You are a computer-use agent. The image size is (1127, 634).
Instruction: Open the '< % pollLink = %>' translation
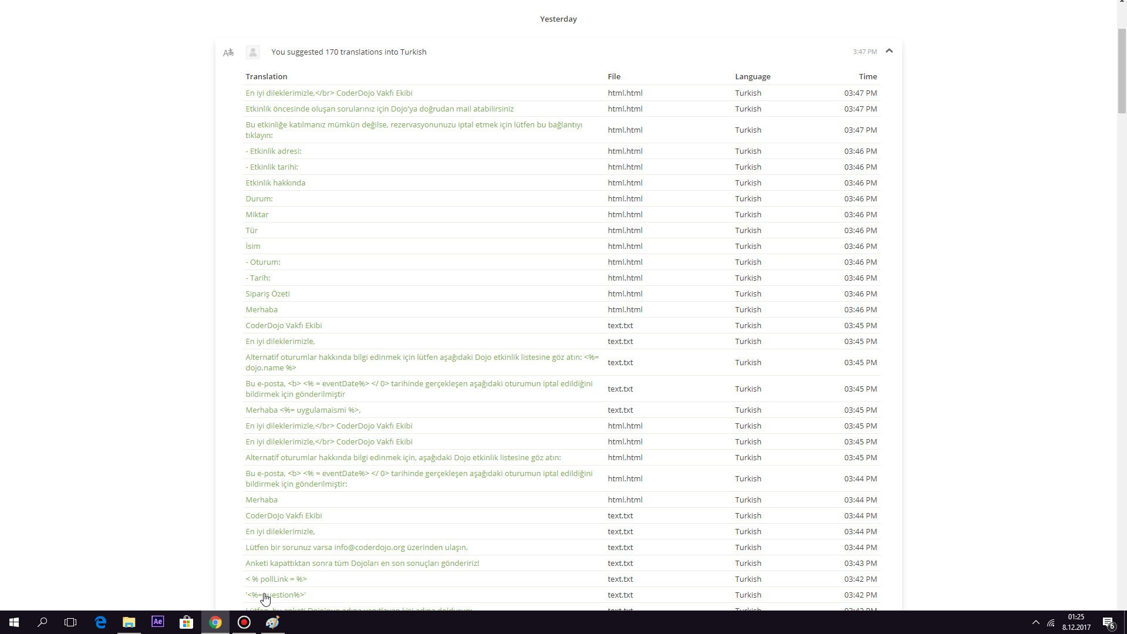point(276,579)
